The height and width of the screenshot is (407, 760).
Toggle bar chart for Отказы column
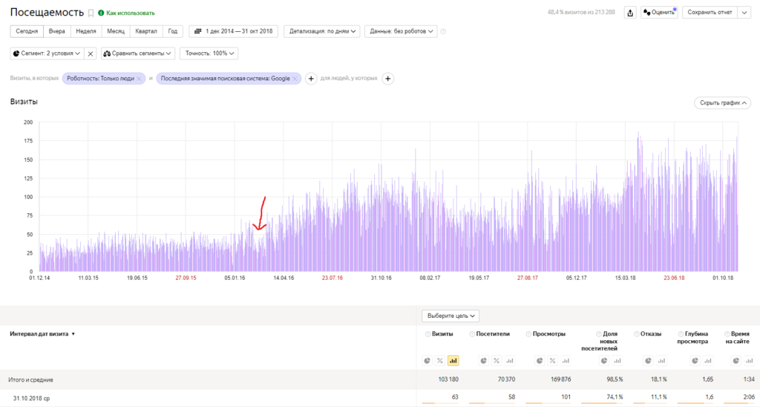pos(661,360)
